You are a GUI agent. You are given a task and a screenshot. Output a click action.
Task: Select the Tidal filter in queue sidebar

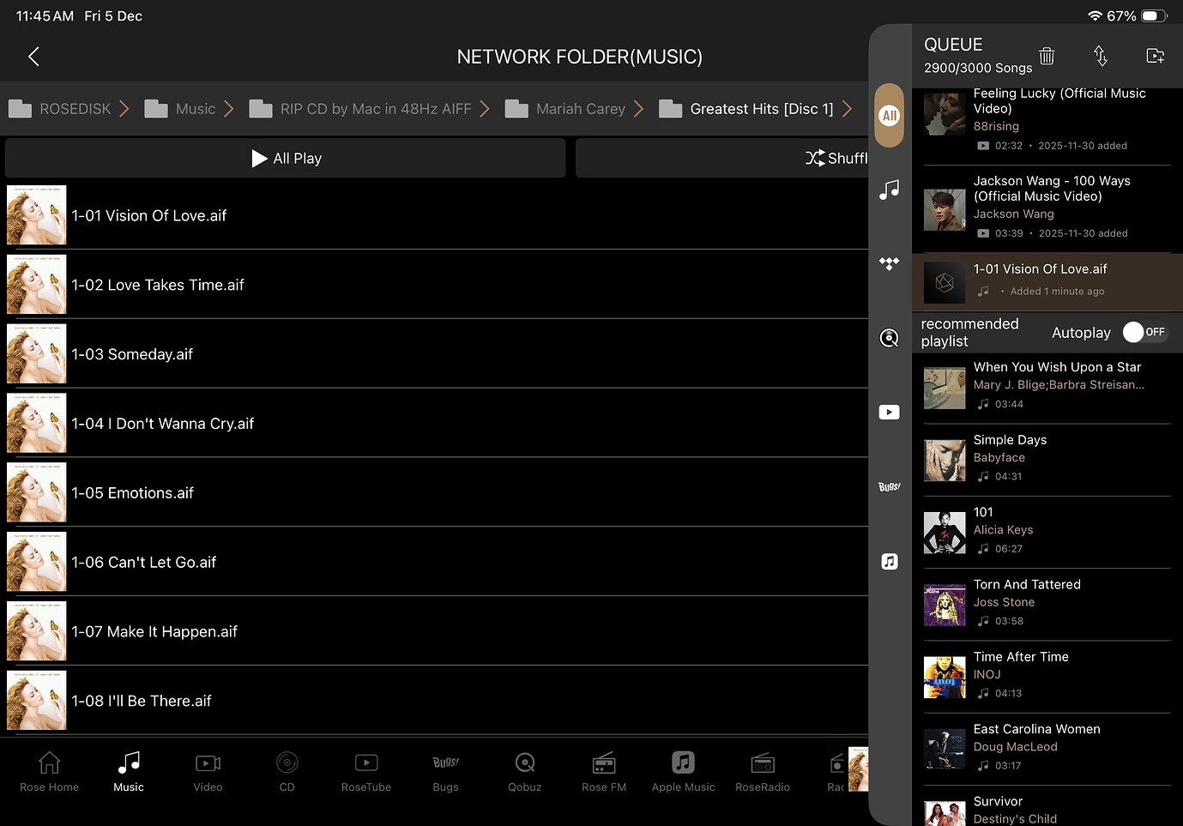click(890, 263)
